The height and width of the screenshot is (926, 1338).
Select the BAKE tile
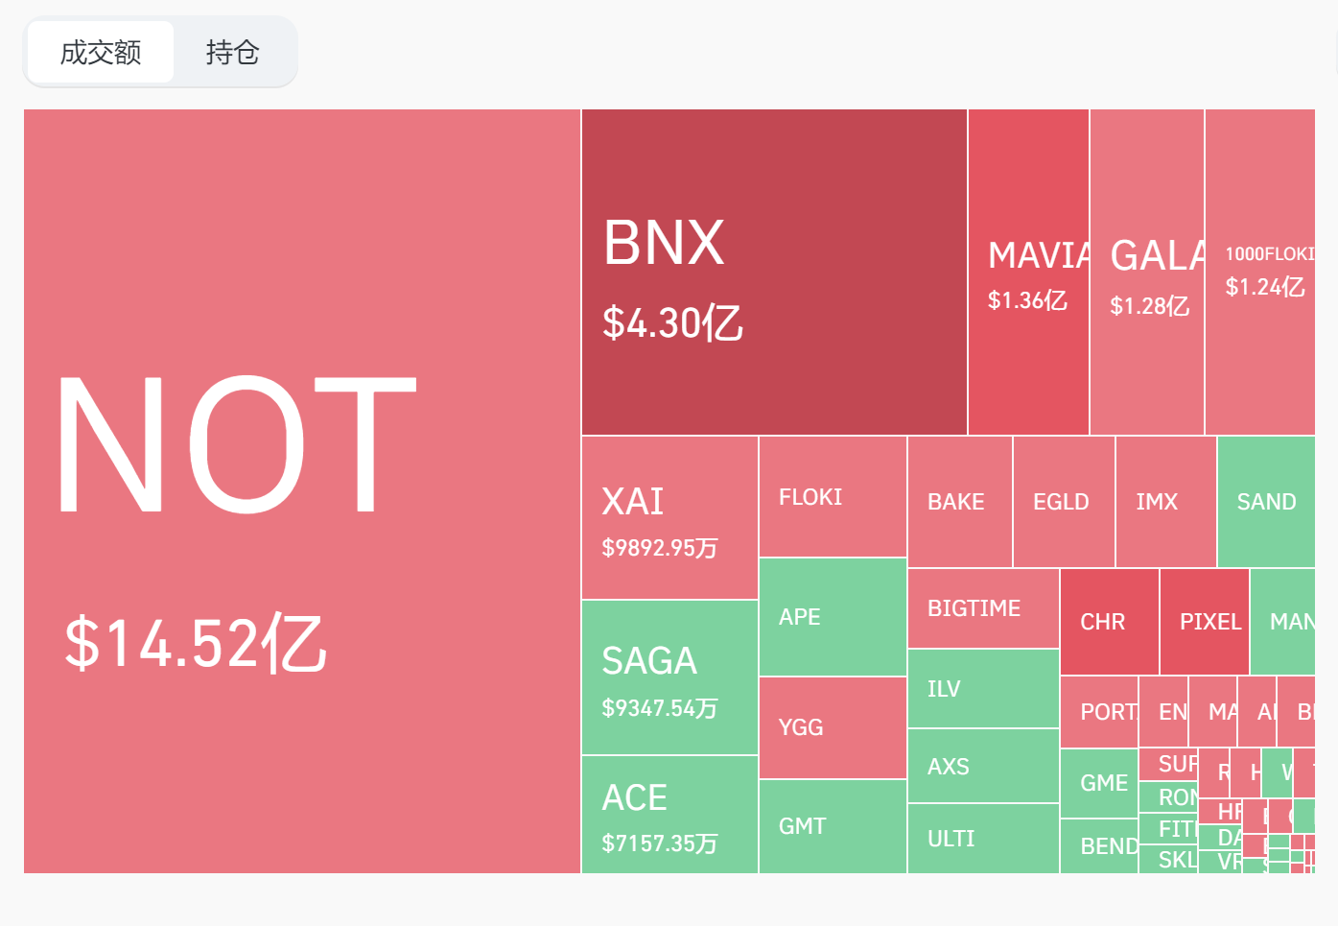959,502
